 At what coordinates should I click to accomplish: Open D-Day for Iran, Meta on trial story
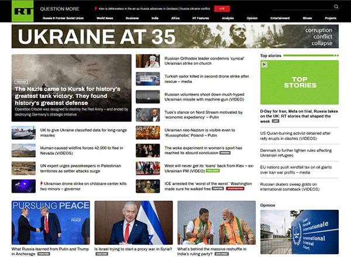pyautogui.click(x=299, y=116)
